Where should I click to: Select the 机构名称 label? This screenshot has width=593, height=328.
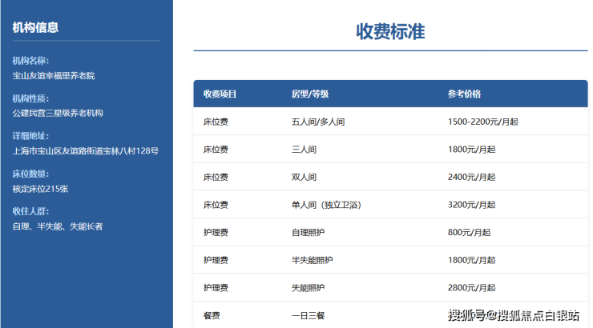click(30, 61)
